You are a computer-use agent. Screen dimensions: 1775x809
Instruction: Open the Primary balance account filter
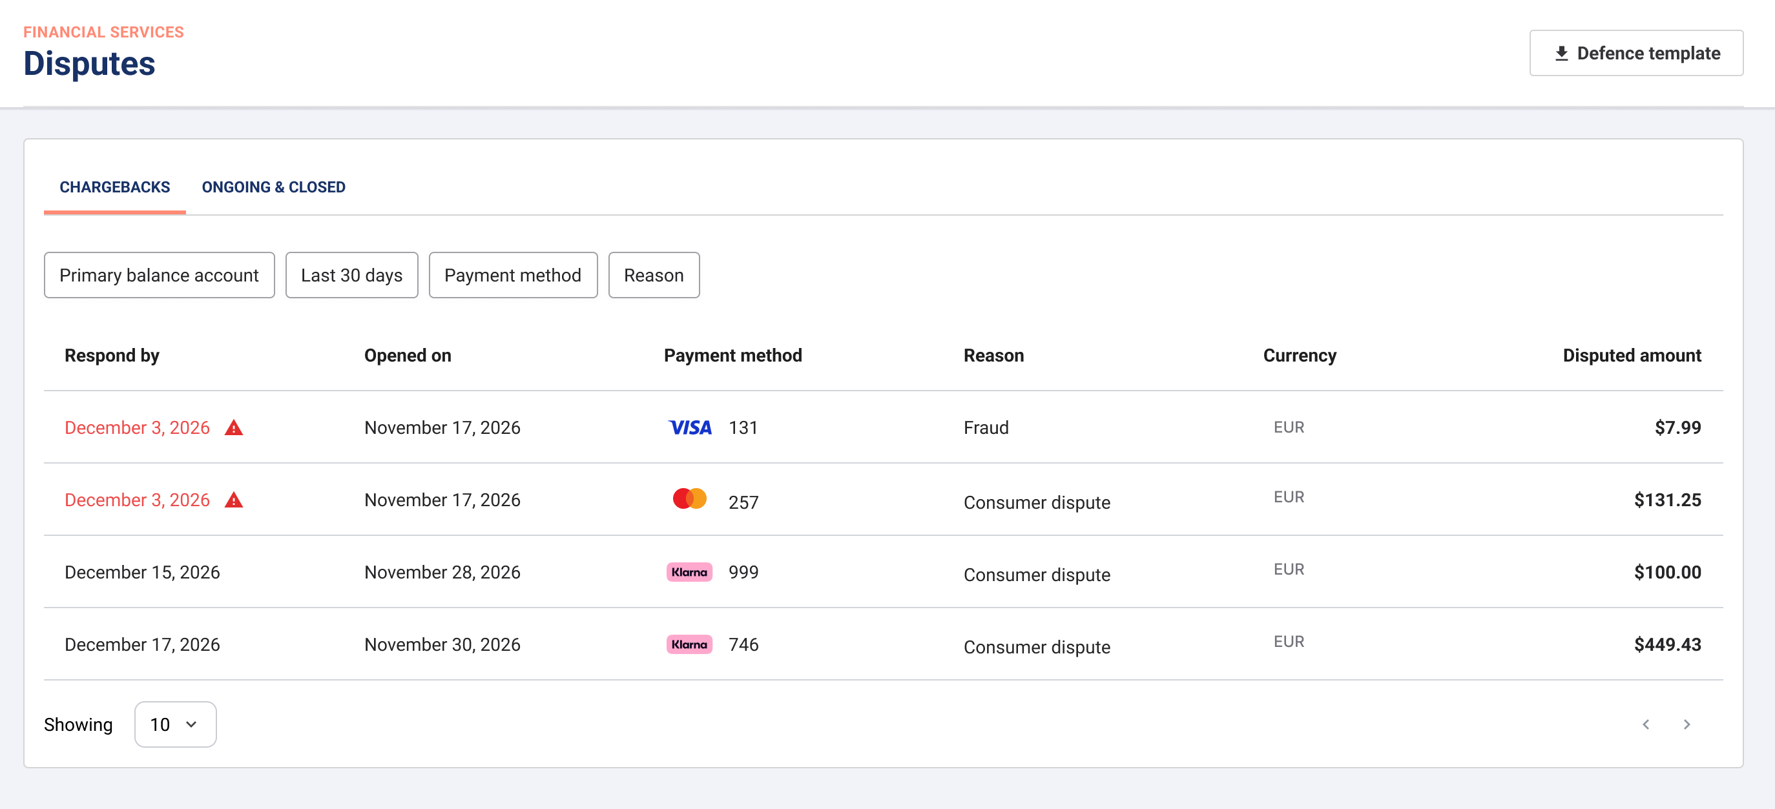(159, 274)
